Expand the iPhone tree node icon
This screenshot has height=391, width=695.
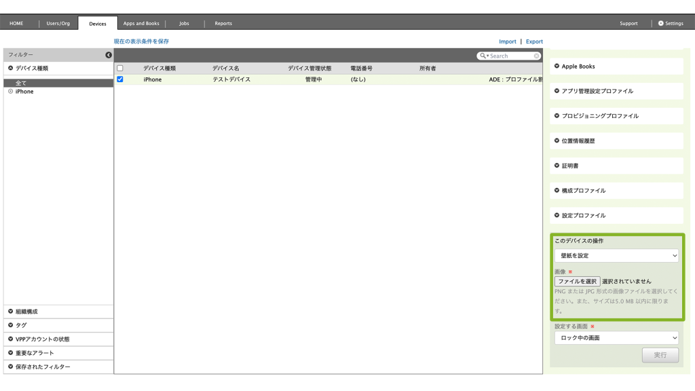click(10, 92)
